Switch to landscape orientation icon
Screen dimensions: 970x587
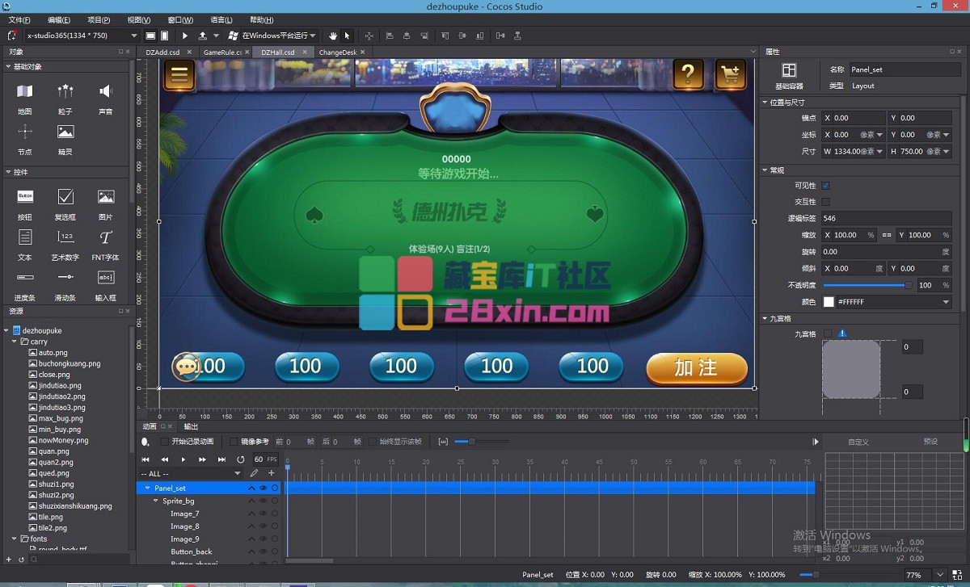150,36
